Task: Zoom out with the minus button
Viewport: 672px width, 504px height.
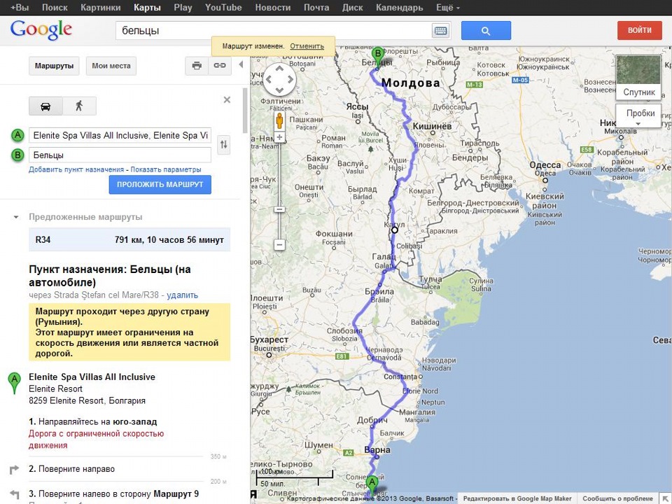Action: (x=279, y=245)
